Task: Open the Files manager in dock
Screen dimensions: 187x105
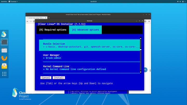Action: (4, 50)
